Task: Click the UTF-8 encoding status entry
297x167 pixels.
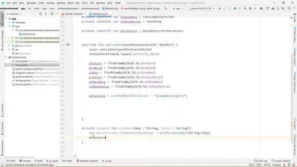Action: pyautogui.click(x=267, y=165)
